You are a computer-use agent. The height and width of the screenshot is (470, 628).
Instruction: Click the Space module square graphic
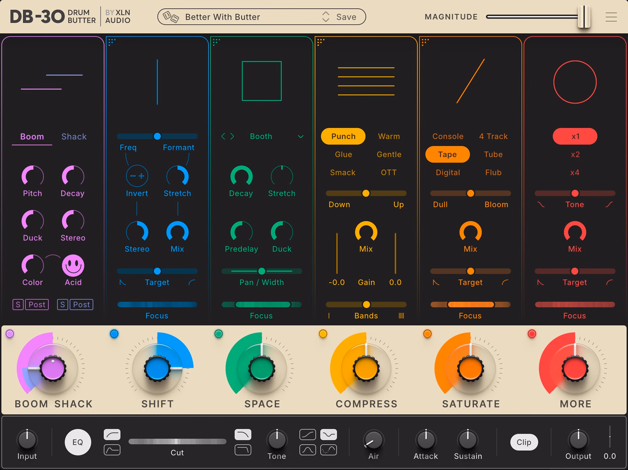(262, 81)
